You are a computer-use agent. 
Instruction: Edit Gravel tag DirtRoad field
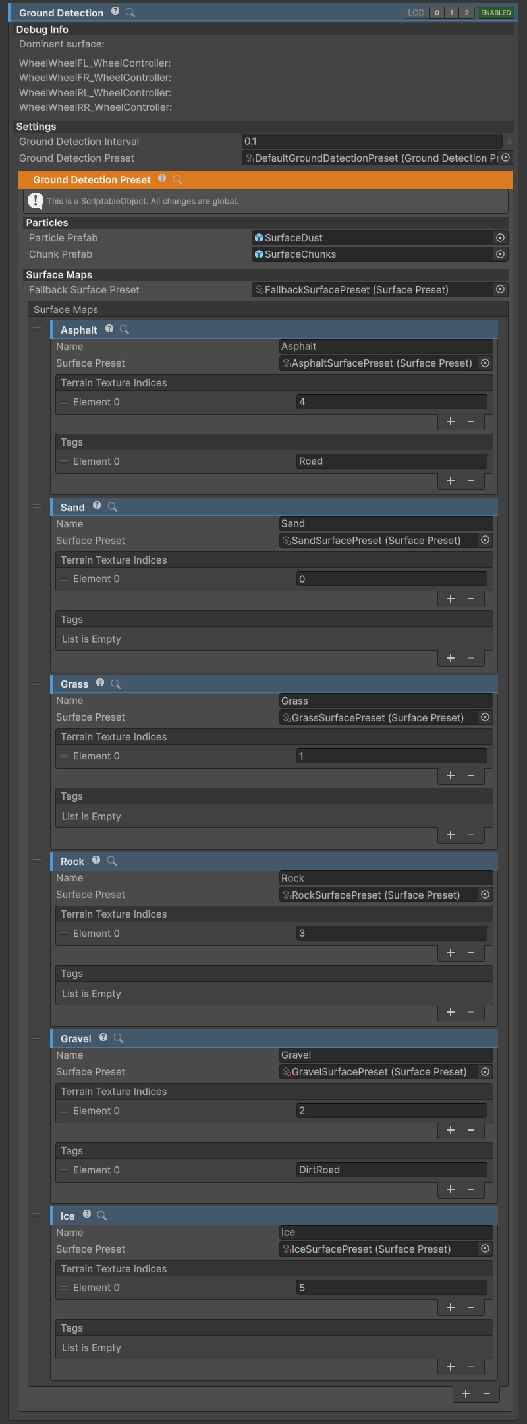coord(392,1170)
